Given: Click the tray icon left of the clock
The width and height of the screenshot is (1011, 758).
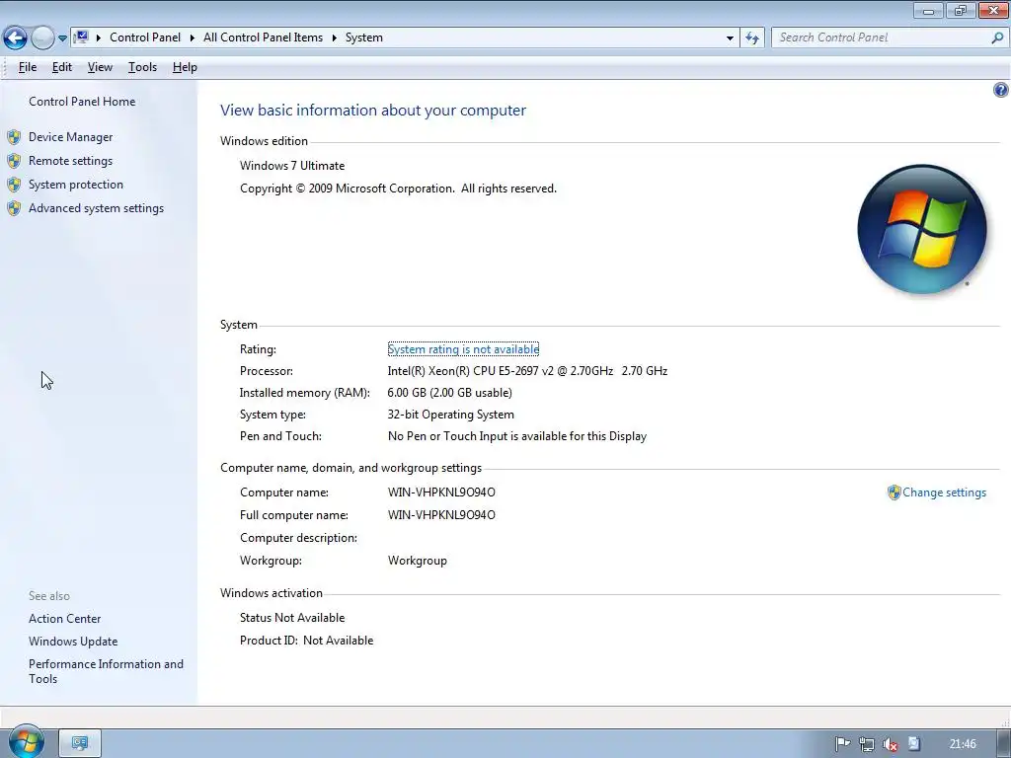Looking at the screenshot, I should pyautogui.click(x=914, y=744).
